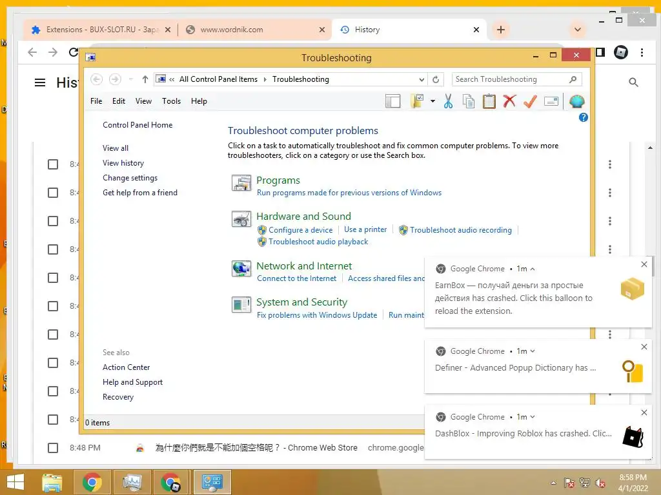Click the Cut scissors toolbar icon
Viewport: 661px width, 495px height.
(x=448, y=101)
